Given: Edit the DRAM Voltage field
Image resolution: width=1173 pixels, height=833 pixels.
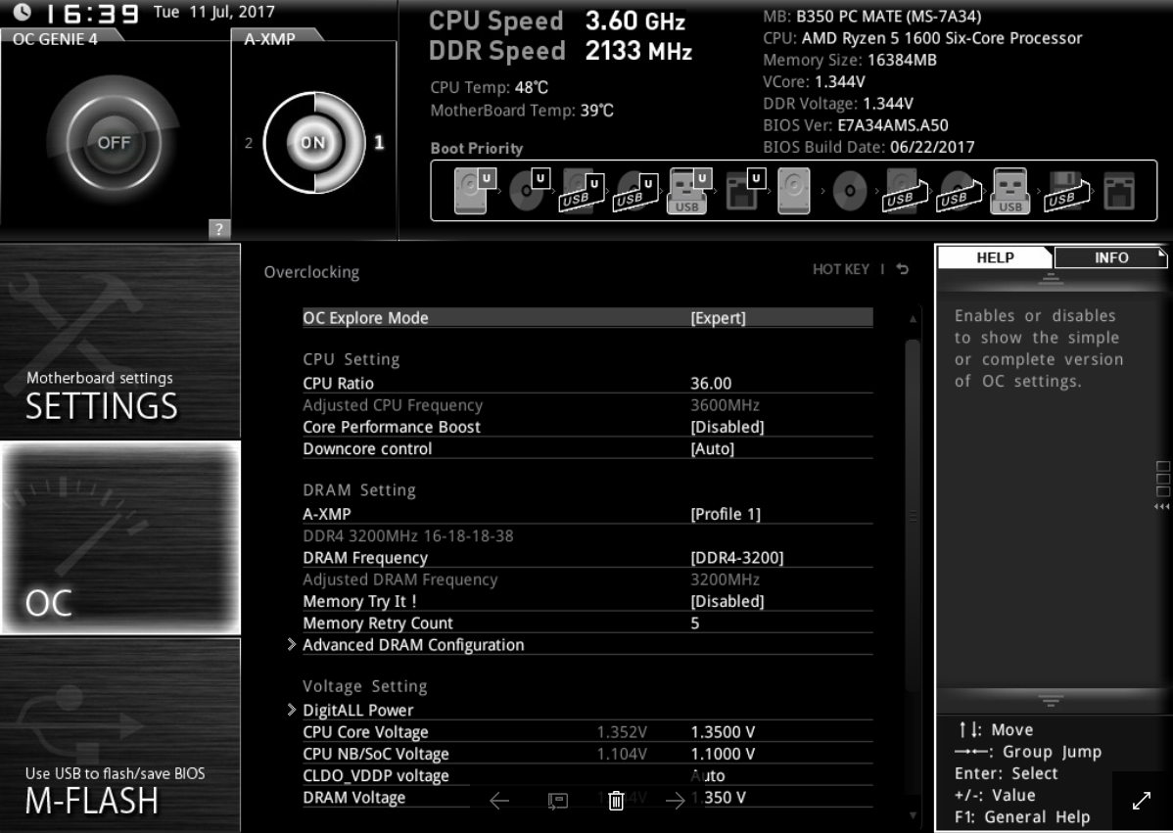Looking at the screenshot, I should (x=587, y=797).
